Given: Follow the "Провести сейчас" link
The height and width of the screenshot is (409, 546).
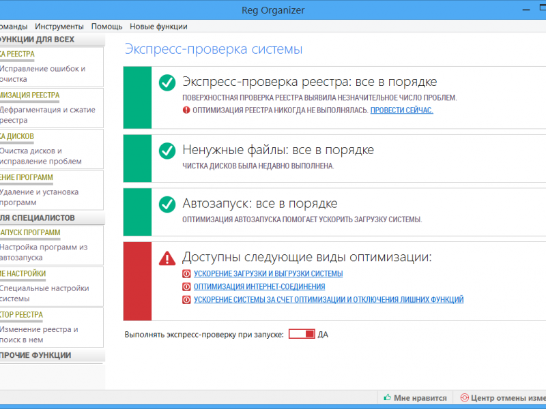Looking at the screenshot, I should (402, 110).
